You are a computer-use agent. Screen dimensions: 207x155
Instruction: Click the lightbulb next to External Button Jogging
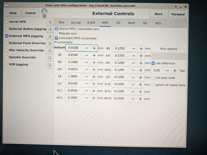[50, 29]
